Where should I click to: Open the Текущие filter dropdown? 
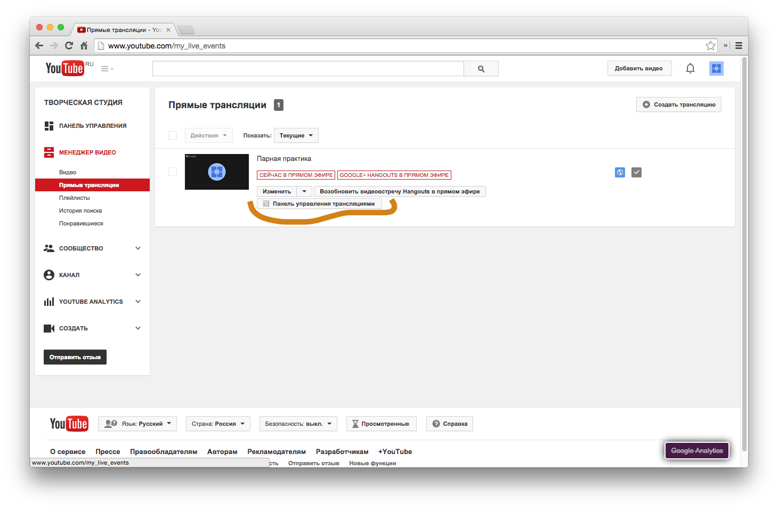[x=296, y=135]
